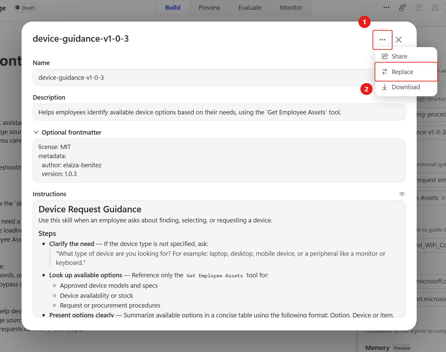The image size is (446, 352).
Task: Switch to the Preview tab
Action: [x=210, y=8]
